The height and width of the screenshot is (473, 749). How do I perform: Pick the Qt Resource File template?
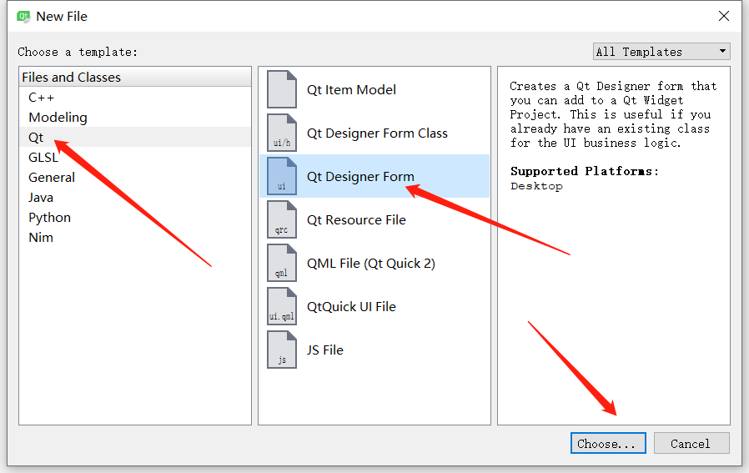(374, 219)
